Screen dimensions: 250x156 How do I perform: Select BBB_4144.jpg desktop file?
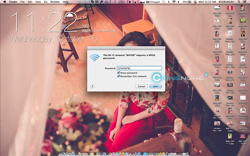tap(217, 75)
